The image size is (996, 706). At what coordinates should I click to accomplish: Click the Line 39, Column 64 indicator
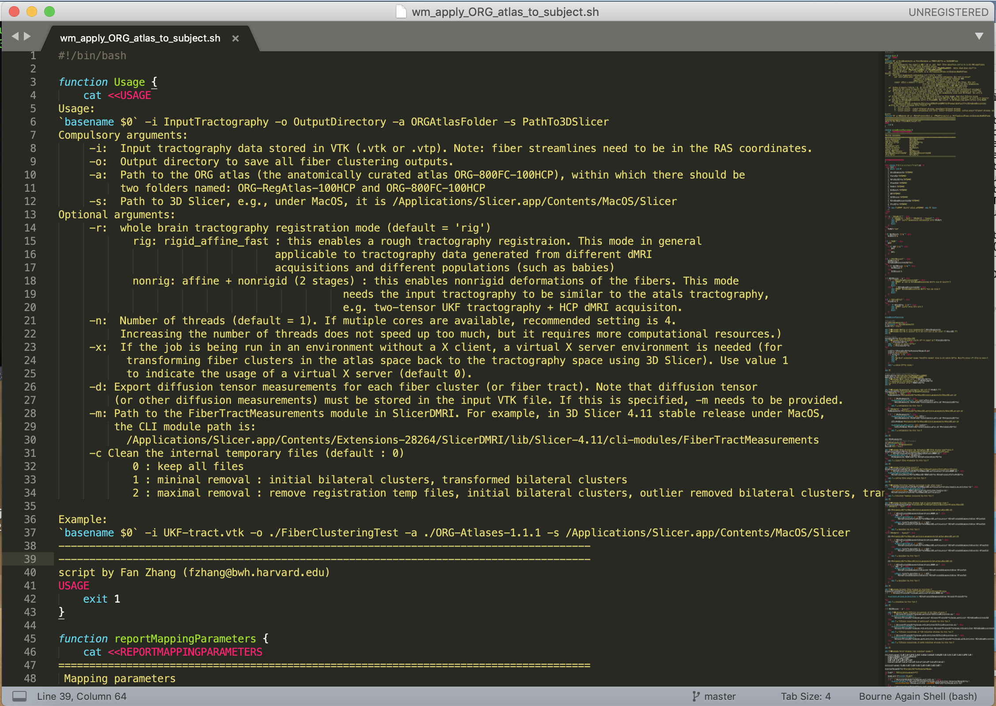[81, 696]
